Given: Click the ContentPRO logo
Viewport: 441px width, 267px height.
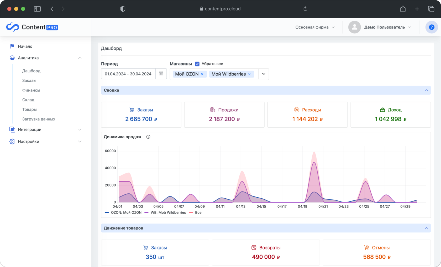Looking at the screenshot, I should click(32, 27).
